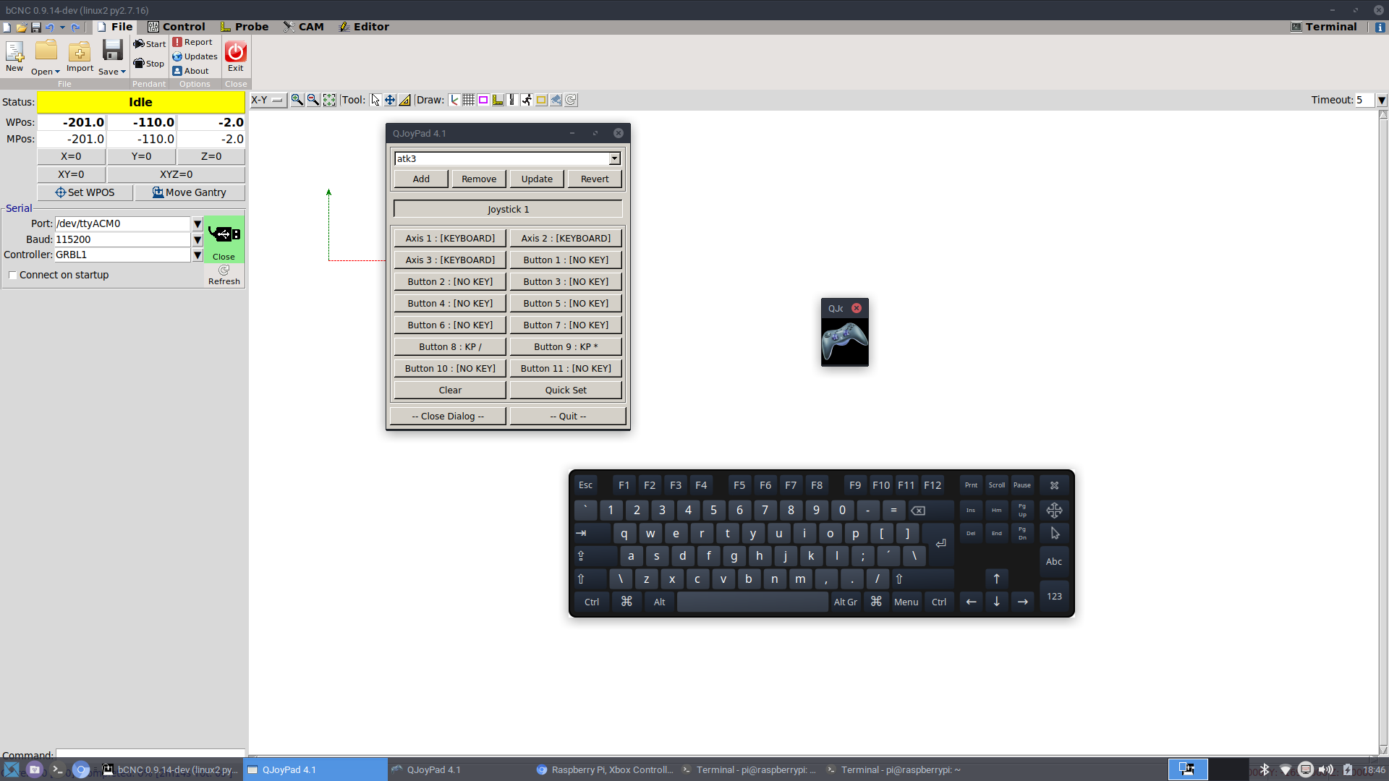Click the Command input field

pyautogui.click(x=150, y=753)
